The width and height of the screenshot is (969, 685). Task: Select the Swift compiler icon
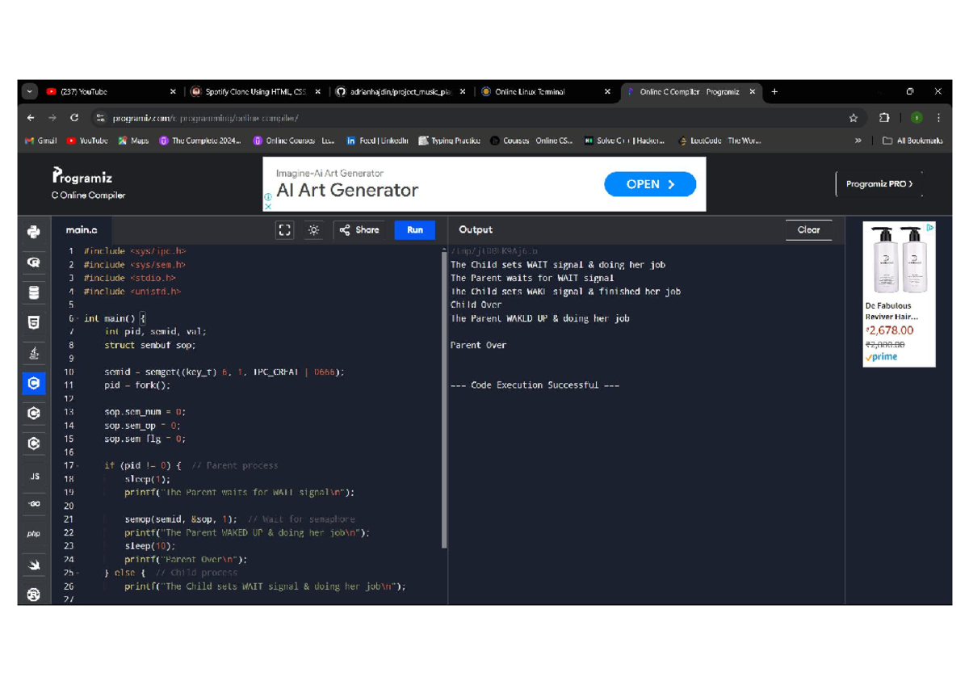[x=34, y=565]
